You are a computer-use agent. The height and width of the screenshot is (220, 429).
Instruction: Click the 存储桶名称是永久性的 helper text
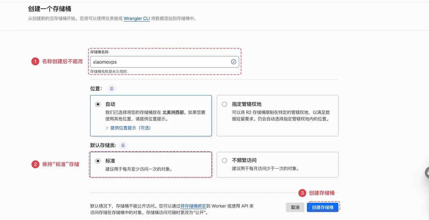[x=109, y=71]
